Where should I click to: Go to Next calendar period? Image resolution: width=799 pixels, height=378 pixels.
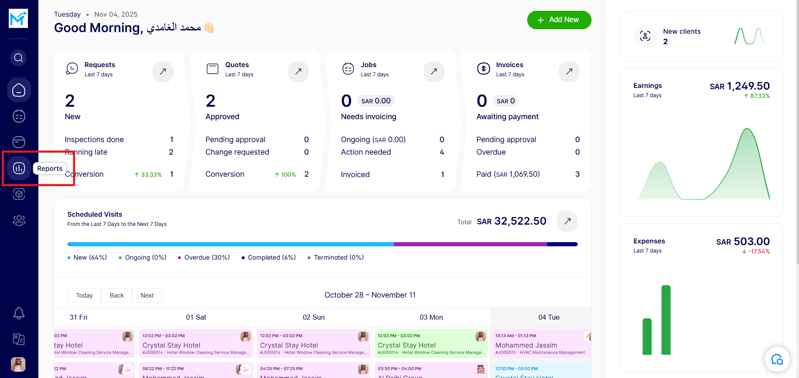point(147,295)
